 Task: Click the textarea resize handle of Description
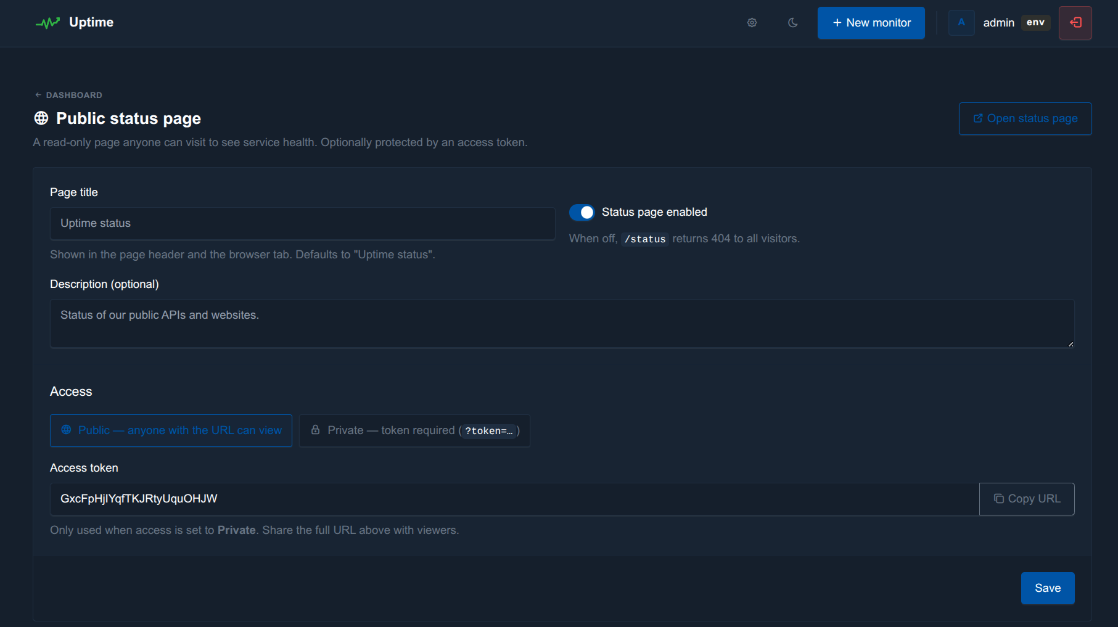pyautogui.click(x=1071, y=344)
